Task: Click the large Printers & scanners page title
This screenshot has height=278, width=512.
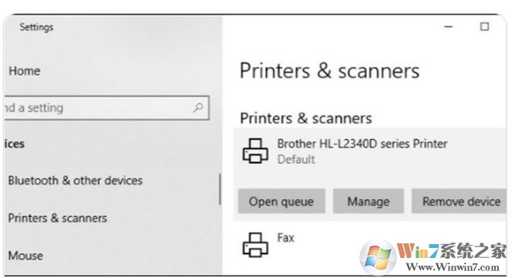Action: (x=329, y=71)
